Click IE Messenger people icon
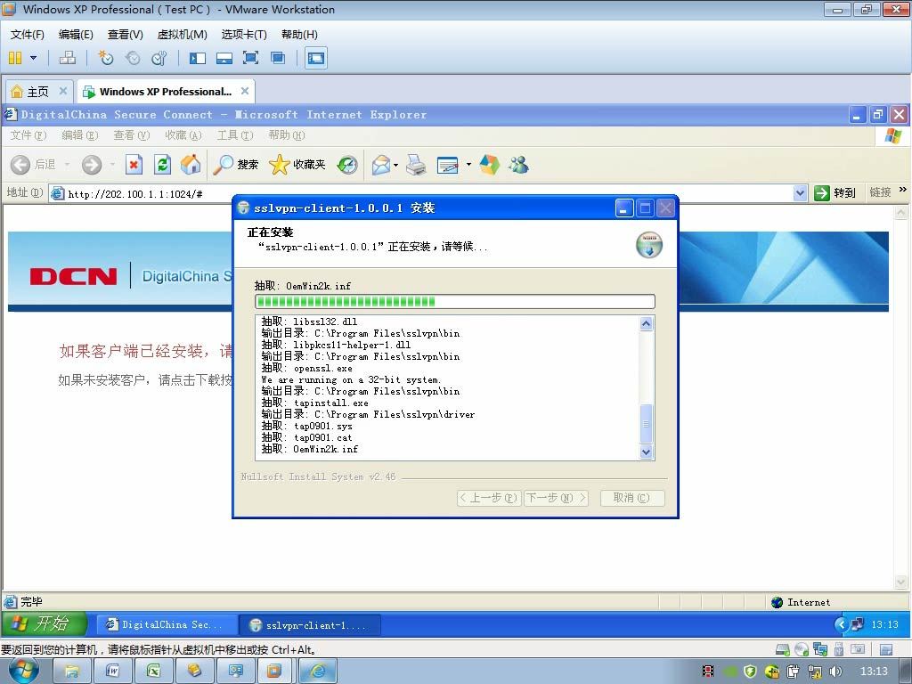912x684 pixels. pos(518,165)
